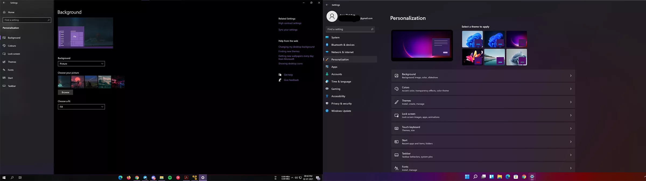Expand the Taskbar behaviors row
Viewport: 646px width, 181px height.
tap(483, 155)
